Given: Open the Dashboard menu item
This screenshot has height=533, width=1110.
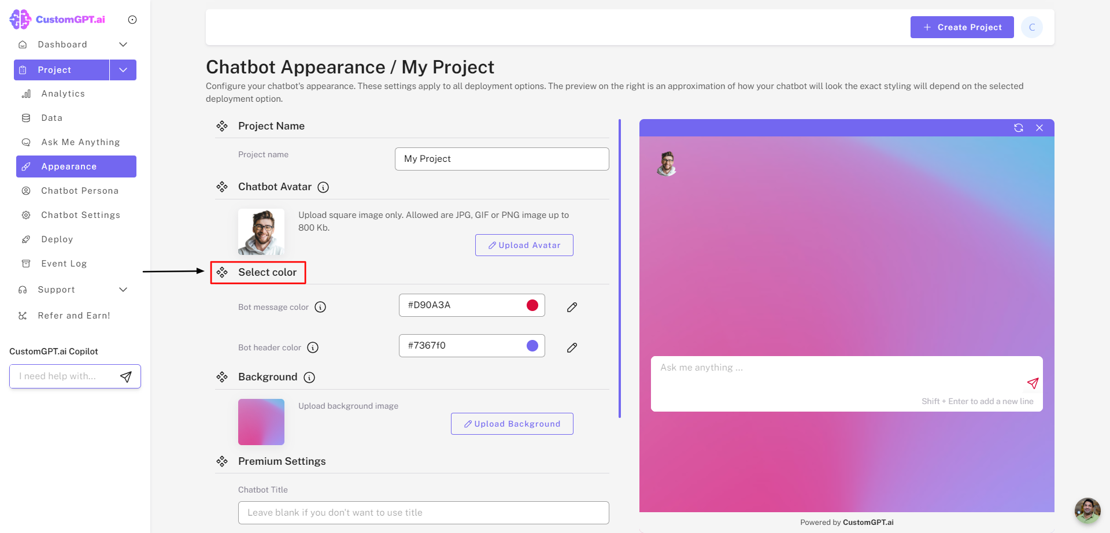Looking at the screenshot, I should point(62,45).
